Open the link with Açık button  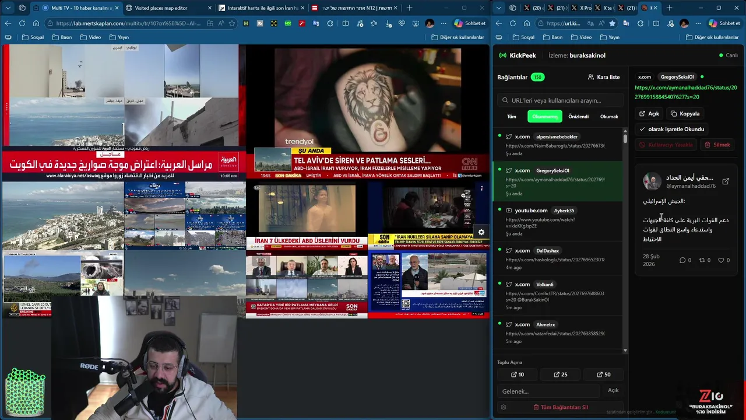(649, 114)
